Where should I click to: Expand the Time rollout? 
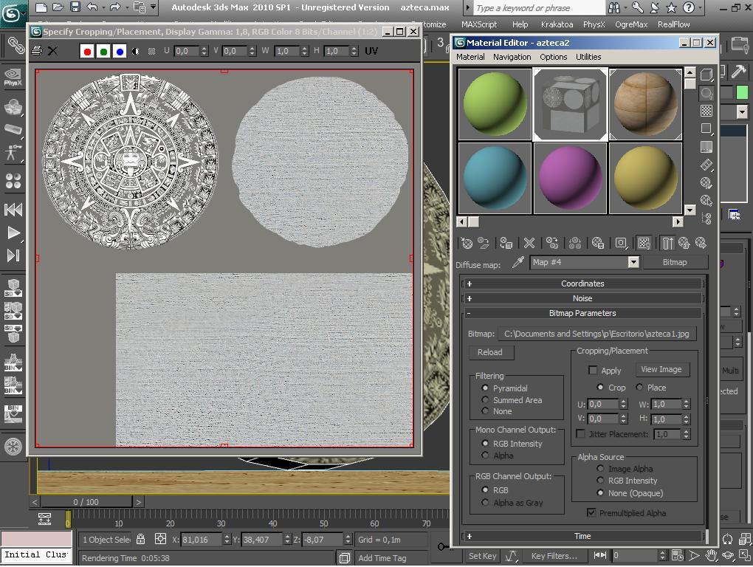tap(582, 536)
